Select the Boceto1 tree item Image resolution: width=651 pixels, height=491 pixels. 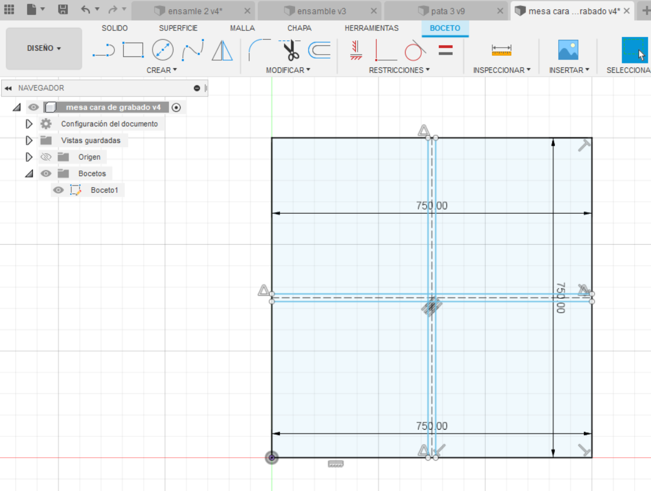pyautogui.click(x=104, y=190)
